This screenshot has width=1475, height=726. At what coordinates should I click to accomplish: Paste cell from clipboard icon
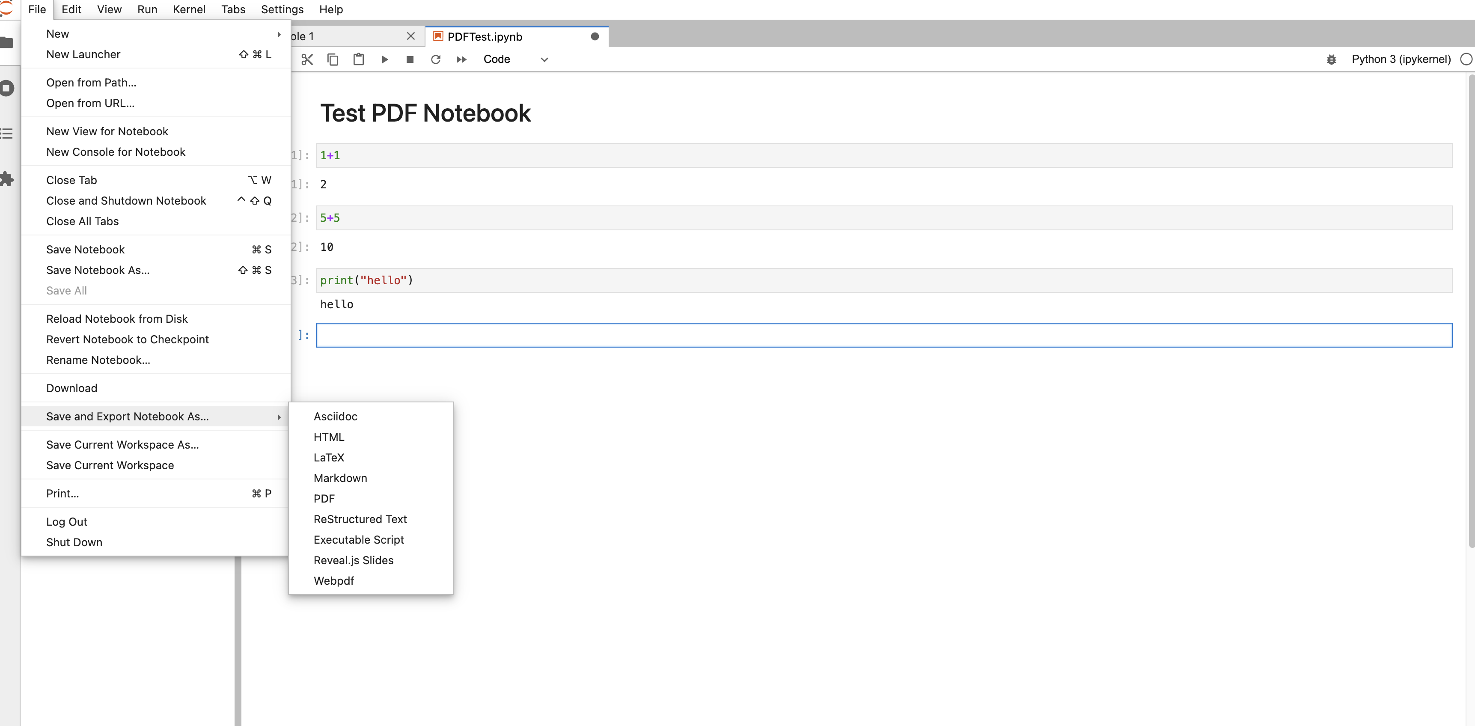(x=358, y=60)
